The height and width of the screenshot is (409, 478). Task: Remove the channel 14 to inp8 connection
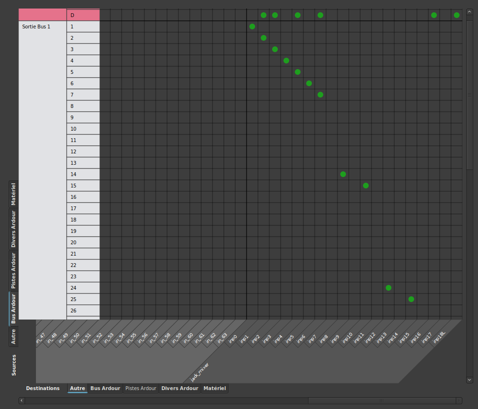343,174
